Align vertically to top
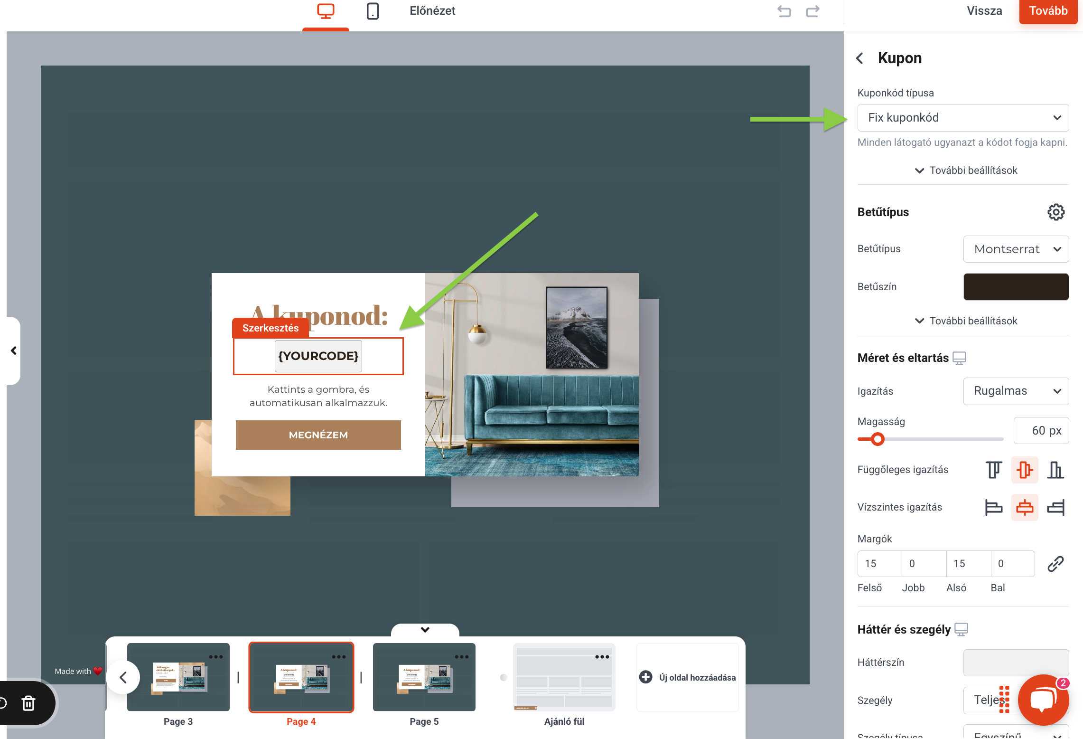 [x=994, y=470]
